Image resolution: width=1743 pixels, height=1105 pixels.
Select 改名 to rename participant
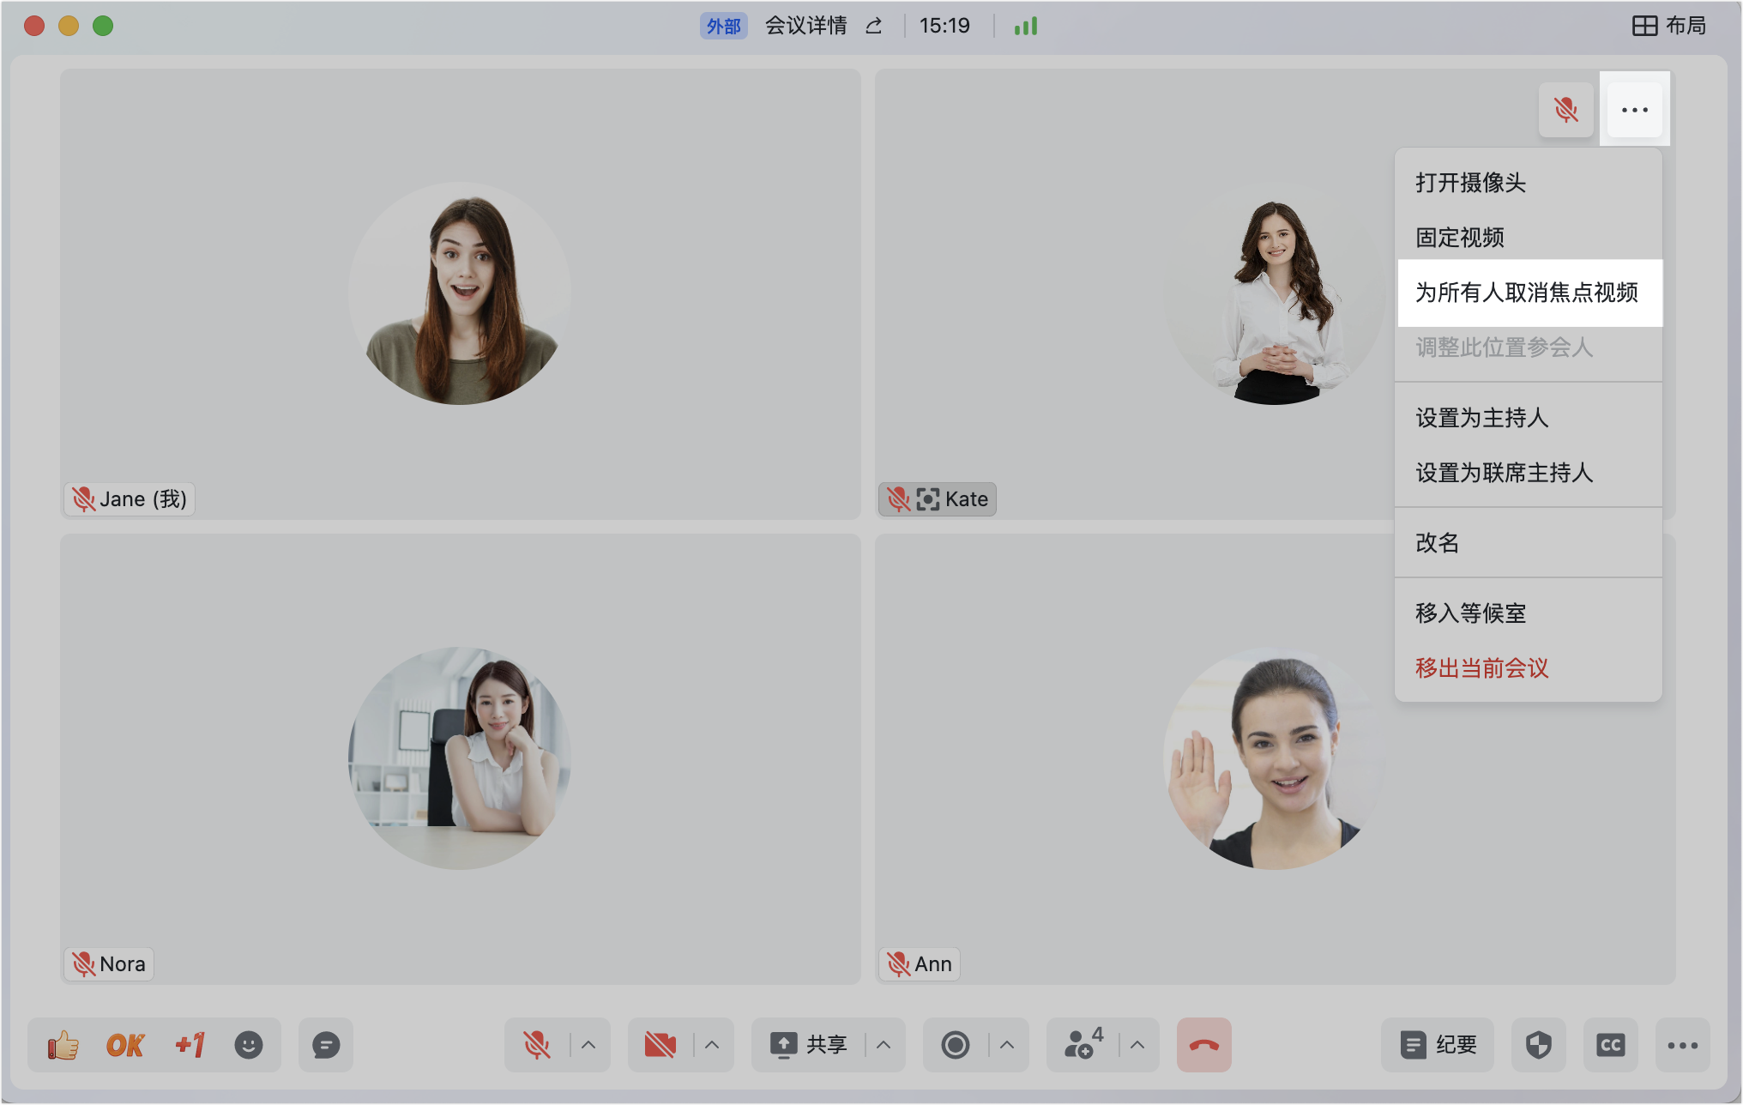pyautogui.click(x=1529, y=543)
